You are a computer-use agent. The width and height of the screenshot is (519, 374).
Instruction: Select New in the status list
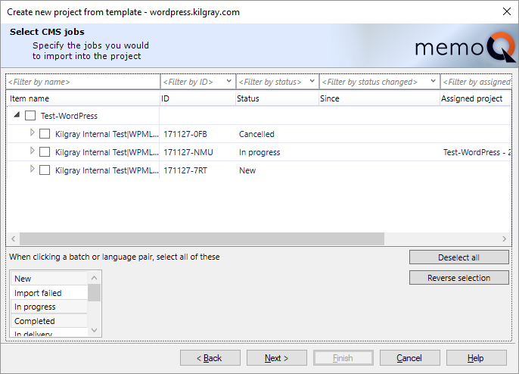(x=49, y=279)
